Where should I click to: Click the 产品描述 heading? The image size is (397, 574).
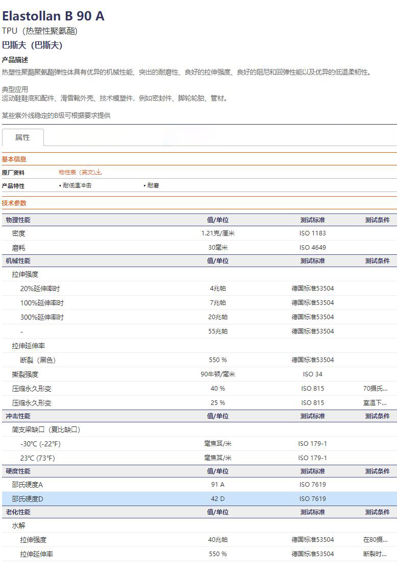15,60
